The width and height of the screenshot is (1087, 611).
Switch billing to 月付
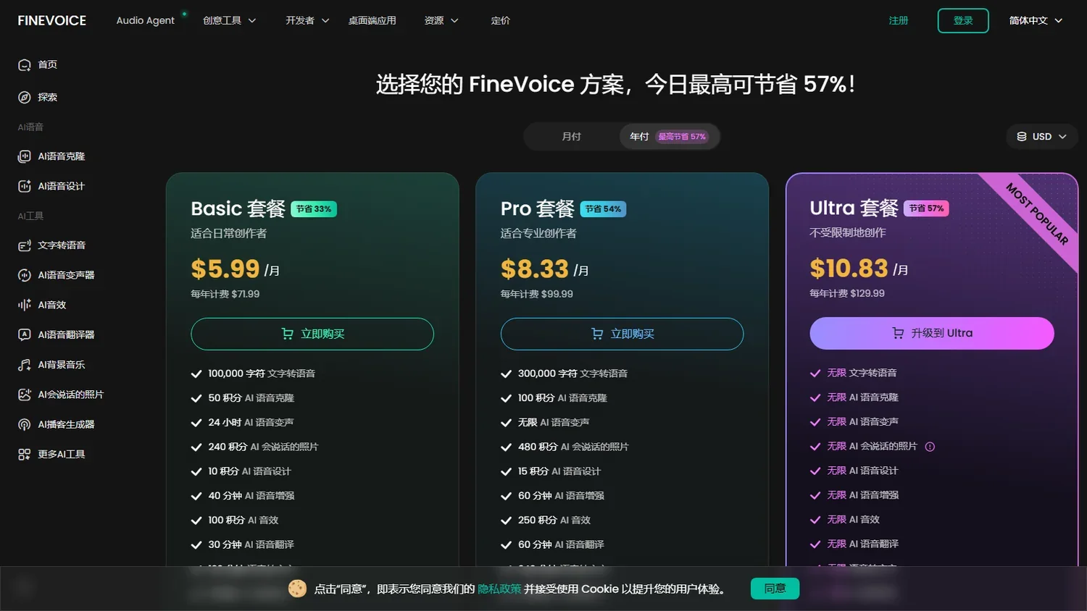click(571, 136)
